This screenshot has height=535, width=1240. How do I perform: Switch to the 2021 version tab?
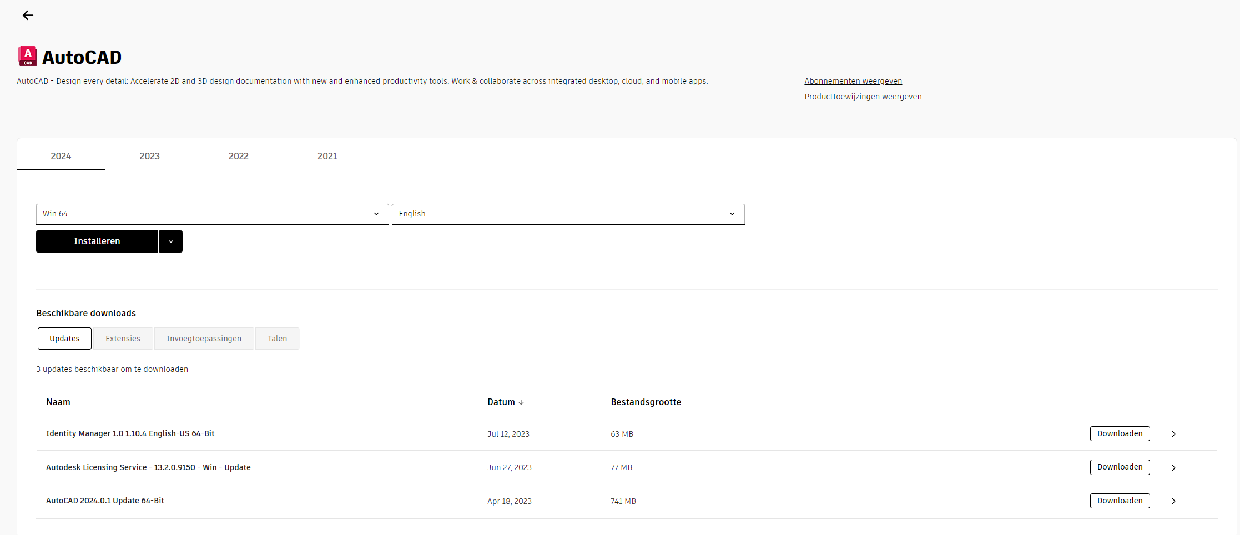point(327,156)
